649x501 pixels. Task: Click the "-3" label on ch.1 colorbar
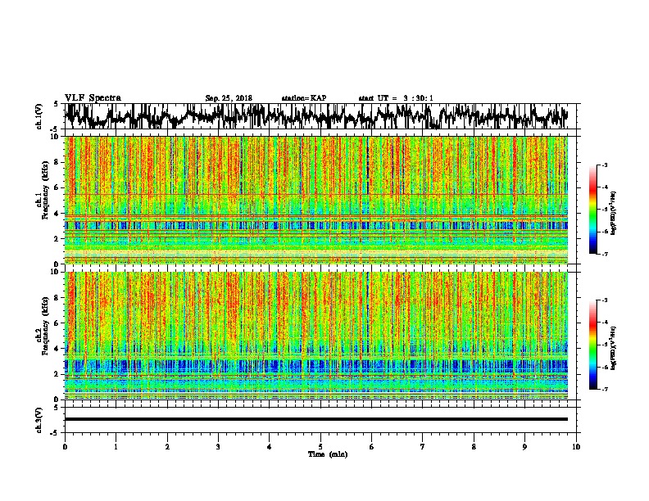(x=604, y=165)
